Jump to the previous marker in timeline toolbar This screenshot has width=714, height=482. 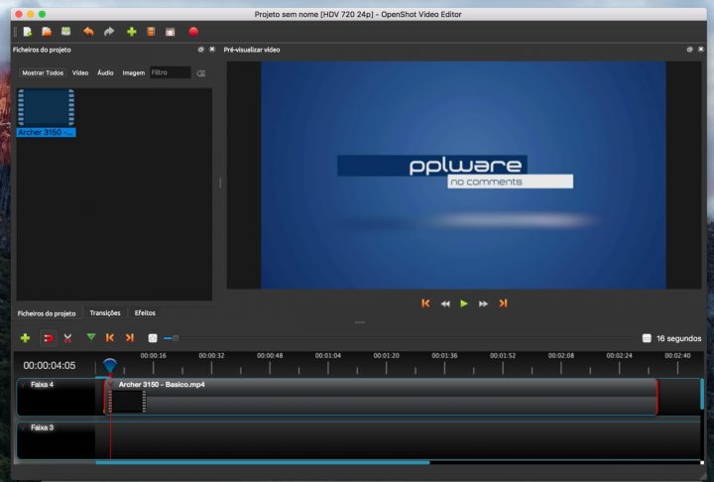[x=110, y=338]
